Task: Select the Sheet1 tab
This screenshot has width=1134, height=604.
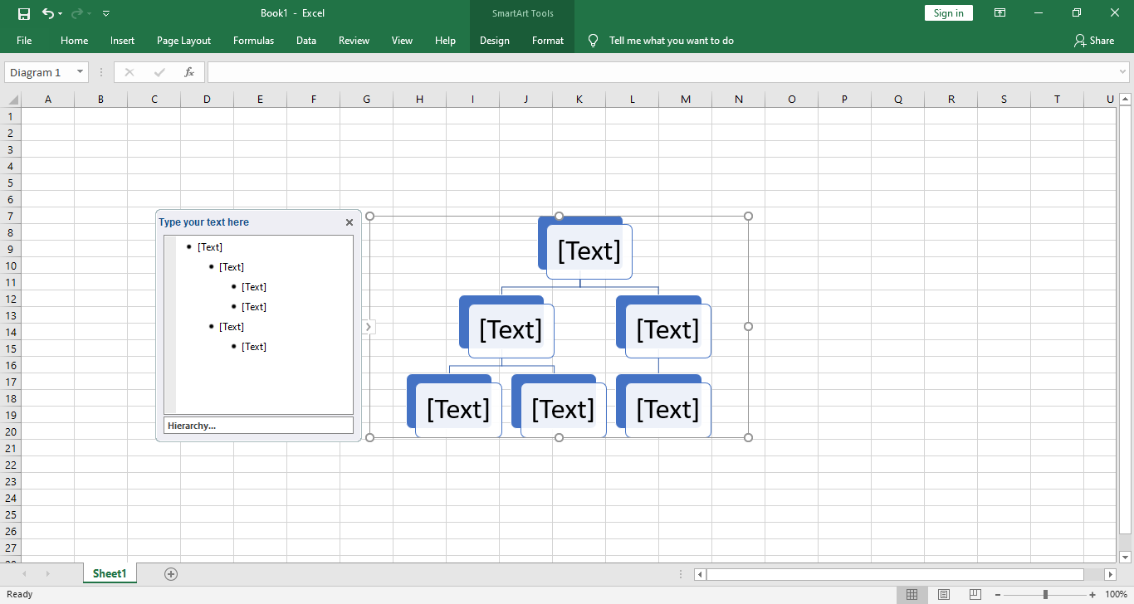Action: coord(109,572)
